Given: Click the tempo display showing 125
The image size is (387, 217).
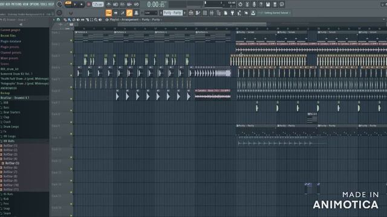Looking at the screenshot, I should [x=98, y=4].
